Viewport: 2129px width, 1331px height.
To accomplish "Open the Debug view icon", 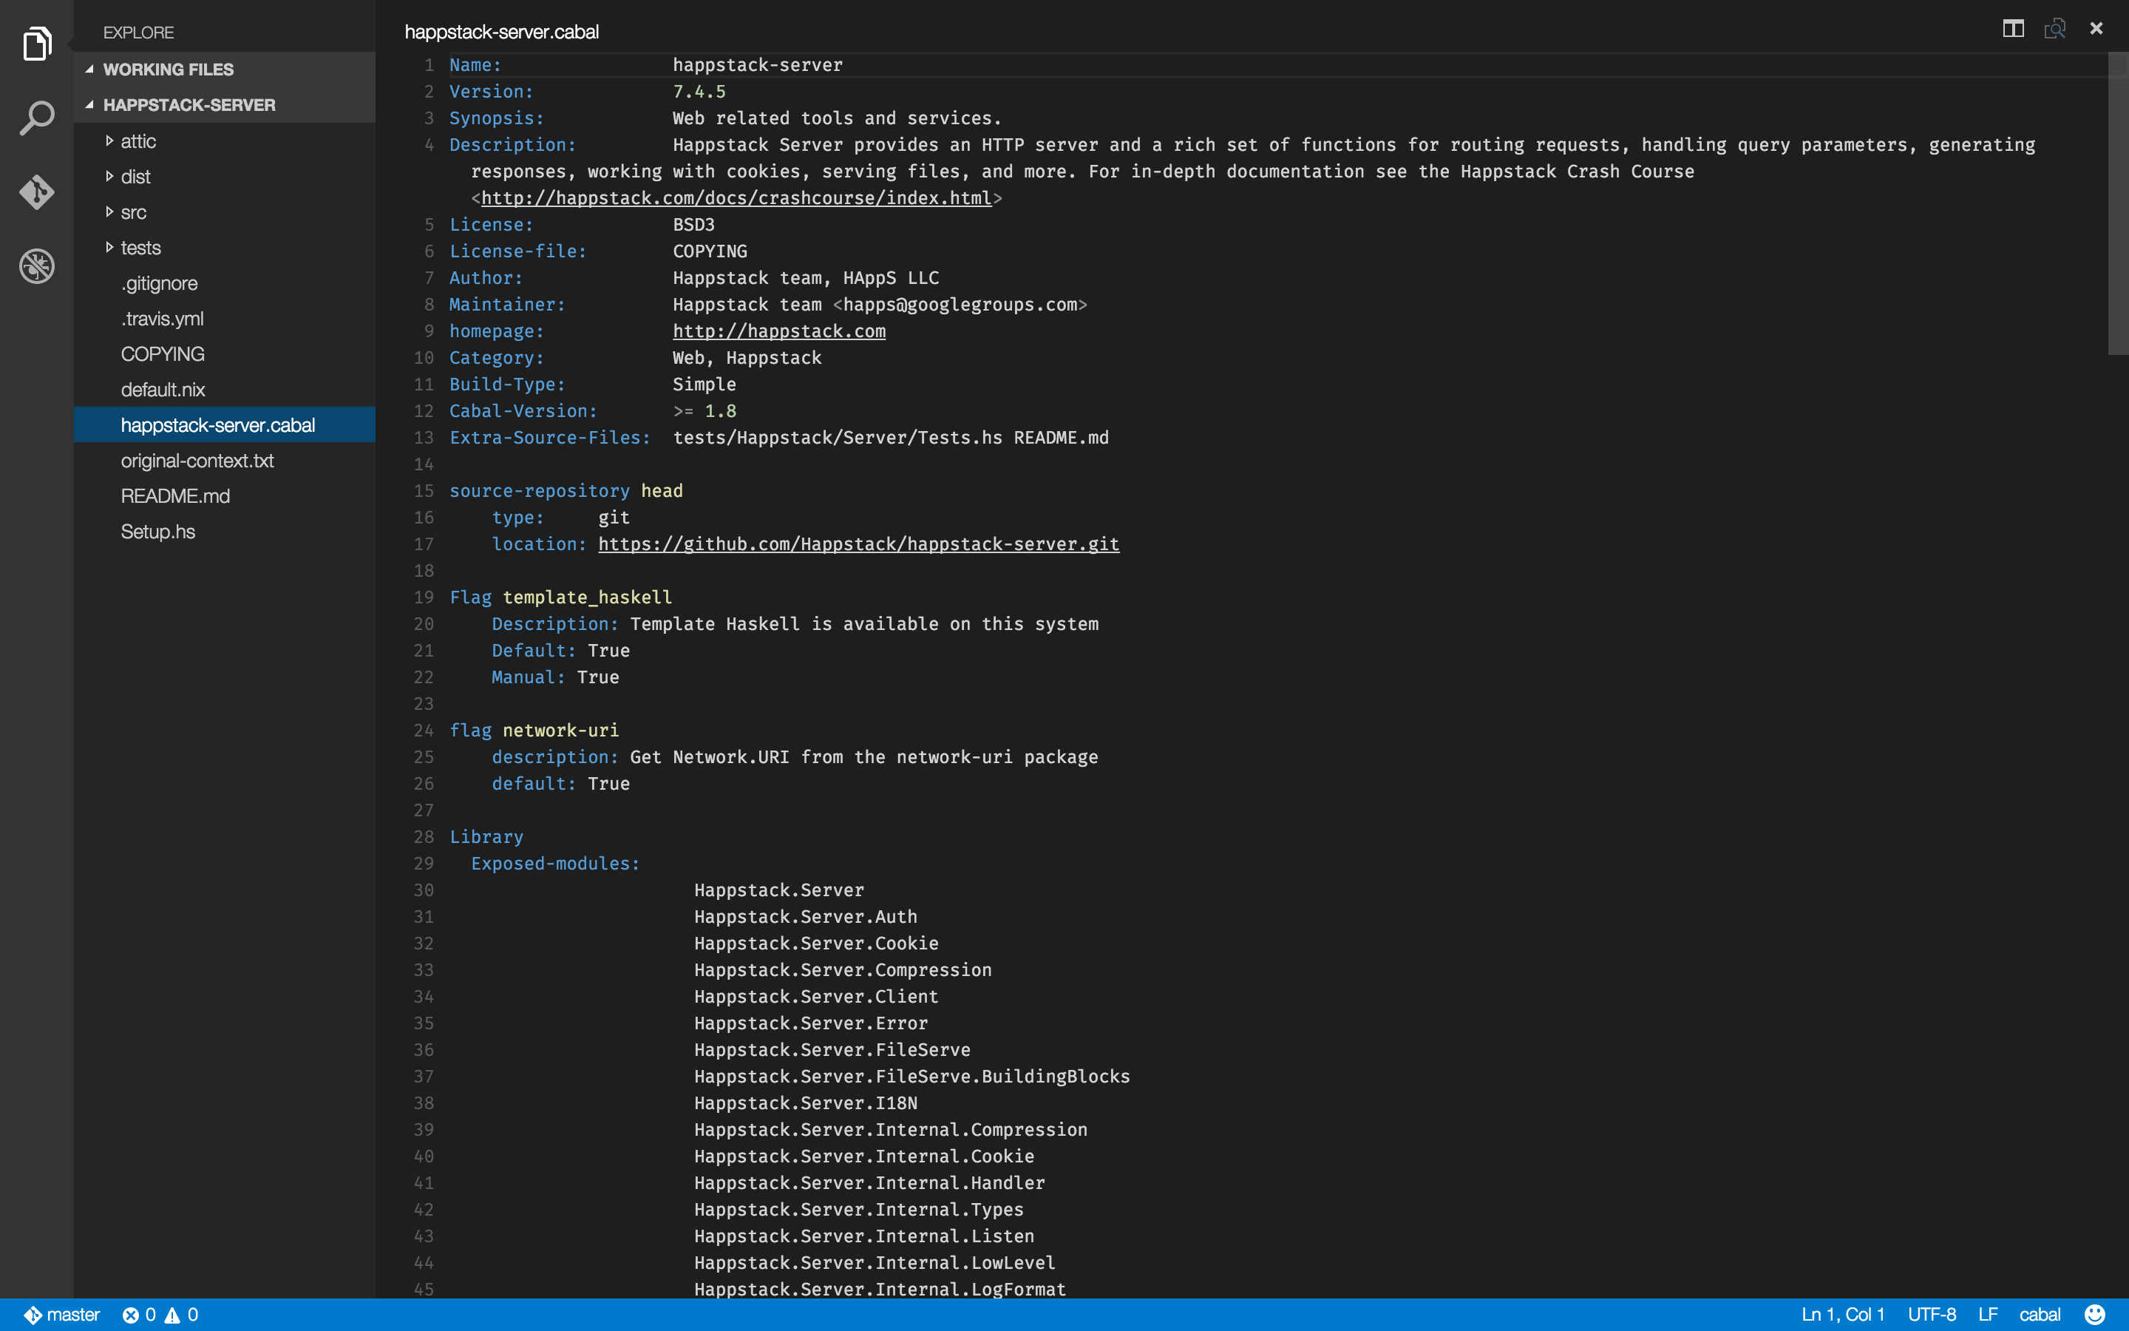I will point(37,266).
